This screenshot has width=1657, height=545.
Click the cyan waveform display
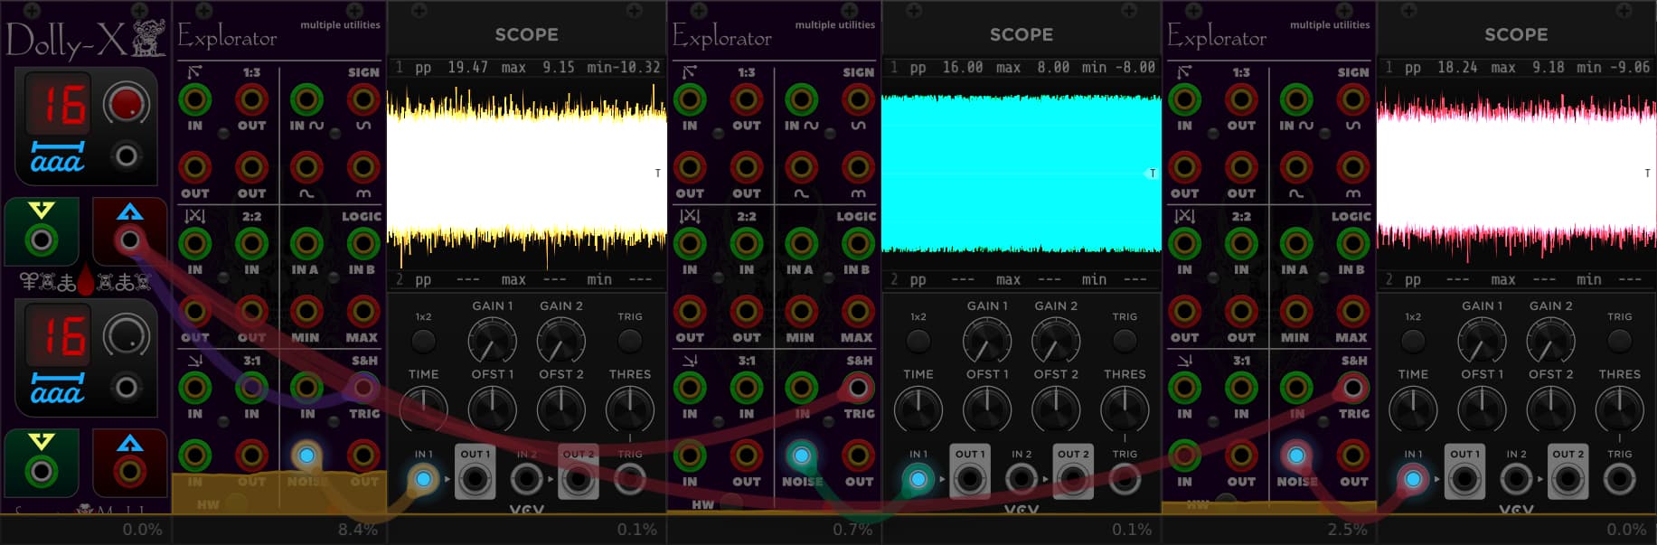pyautogui.click(x=1021, y=172)
